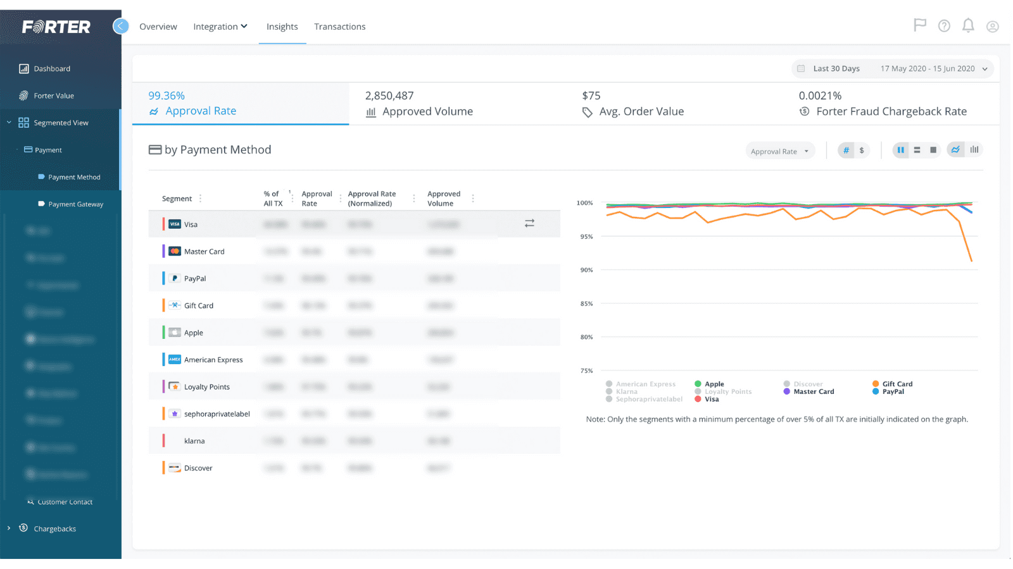Expand the Chargebacks section arrow

9,528
